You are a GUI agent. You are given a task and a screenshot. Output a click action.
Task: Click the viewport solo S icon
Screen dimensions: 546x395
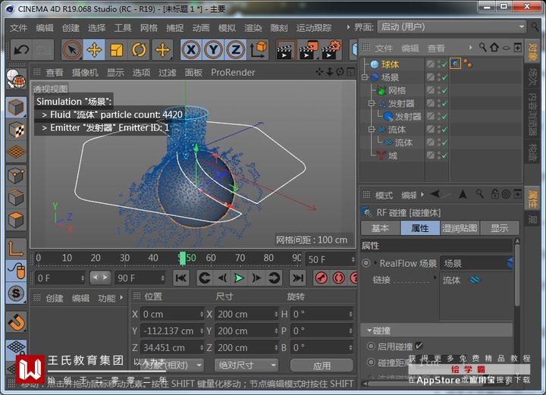coord(16,293)
